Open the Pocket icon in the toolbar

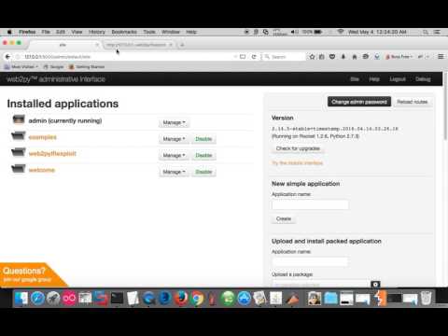[332, 57]
